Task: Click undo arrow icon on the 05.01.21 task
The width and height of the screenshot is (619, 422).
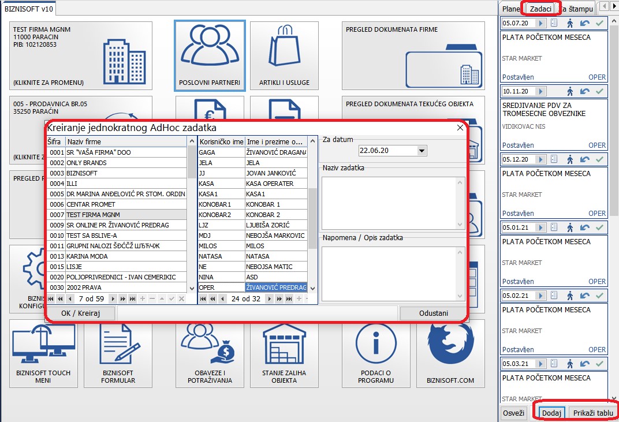Action: click(585, 228)
